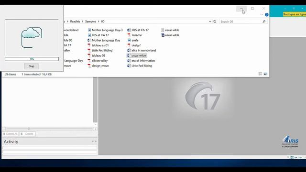Select the tableau ex 01 PDF file
Screen dimensions: 306x172
point(98,45)
